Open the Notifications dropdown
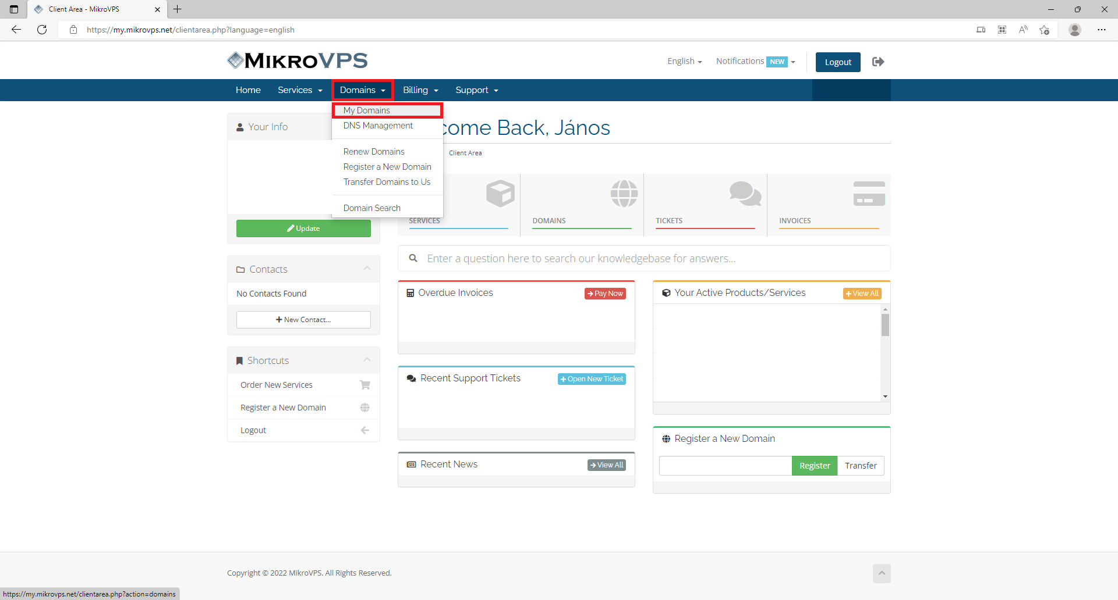This screenshot has height=600, width=1118. click(755, 61)
